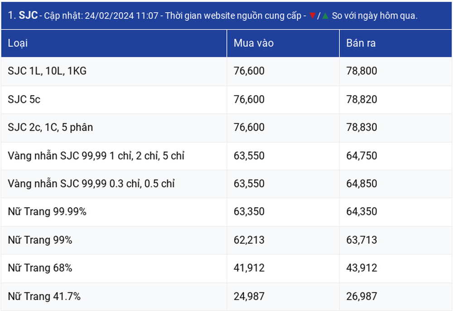Image resolution: width=453 pixels, height=311 pixels.
Task: Click the Nữ Trang 99.99% row label
Action: pos(47,212)
